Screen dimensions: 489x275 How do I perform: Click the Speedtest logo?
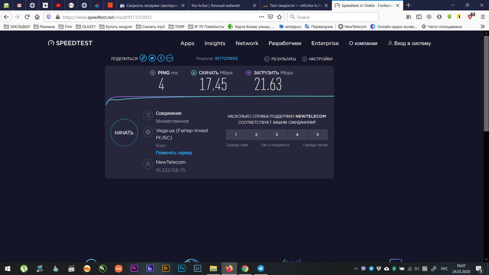point(70,43)
